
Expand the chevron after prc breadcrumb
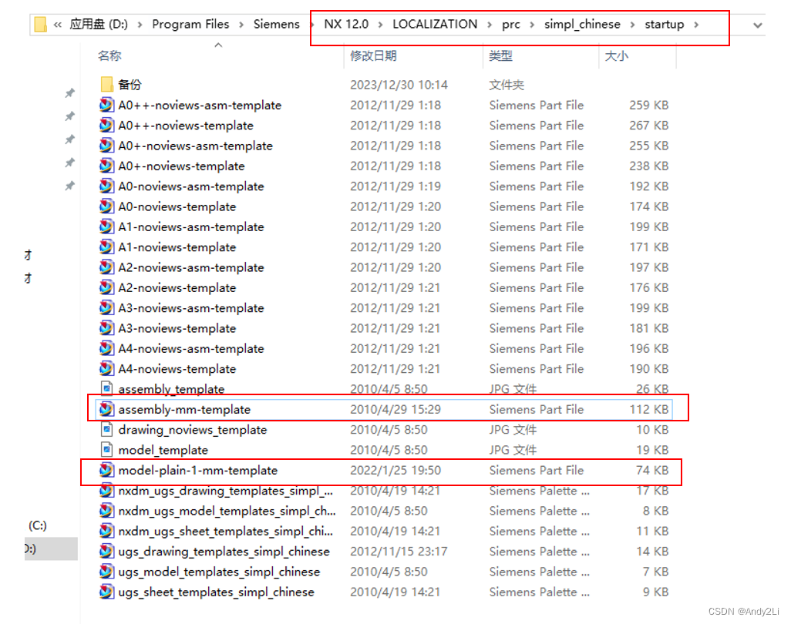[532, 24]
